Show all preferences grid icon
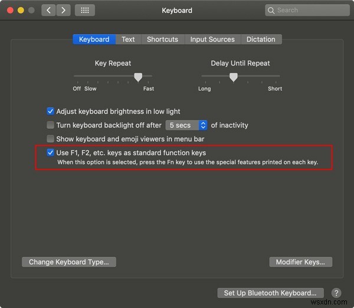 pos(84,10)
